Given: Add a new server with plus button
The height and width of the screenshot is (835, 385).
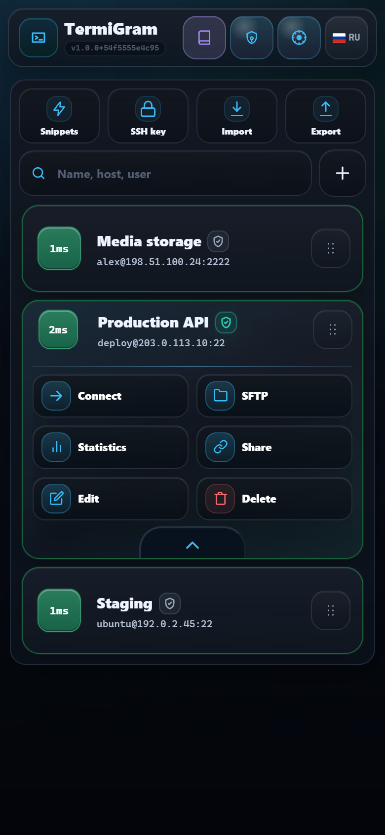Looking at the screenshot, I should point(343,173).
